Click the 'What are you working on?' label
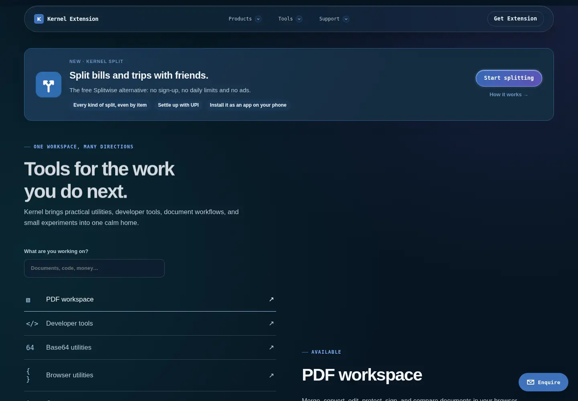The height and width of the screenshot is (401, 578). 56,251
